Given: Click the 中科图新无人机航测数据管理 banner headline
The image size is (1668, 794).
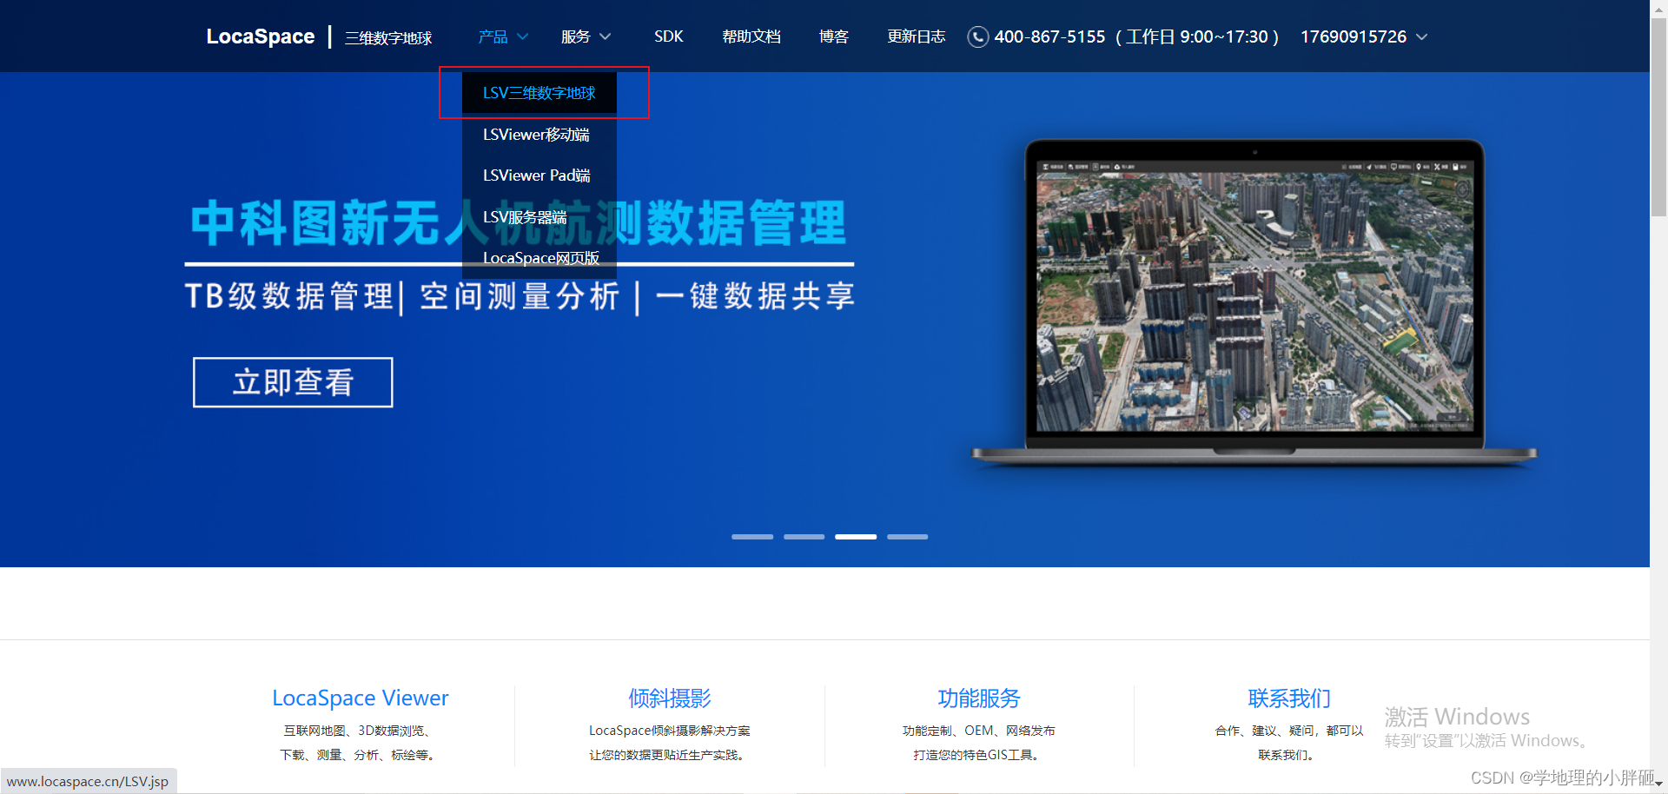Looking at the screenshot, I should [519, 223].
